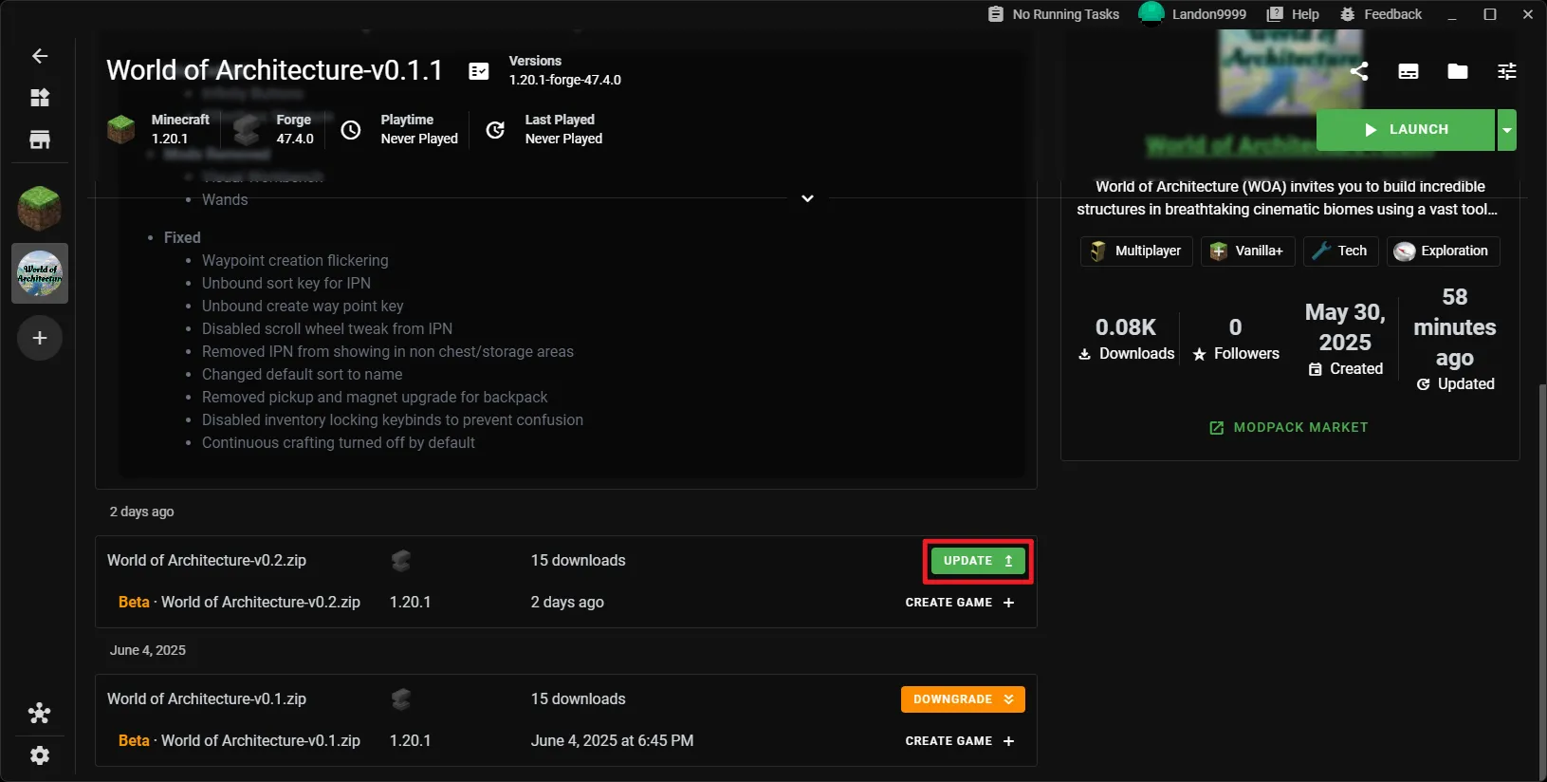Open the dropdown arrow beside Launch
This screenshot has height=782, width=1547.
[x=1506, y=130]
